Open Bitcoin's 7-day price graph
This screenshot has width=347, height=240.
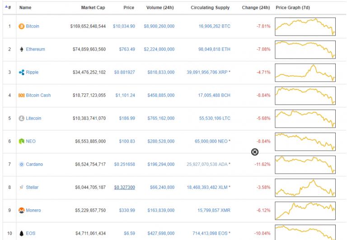click(305, 26)
